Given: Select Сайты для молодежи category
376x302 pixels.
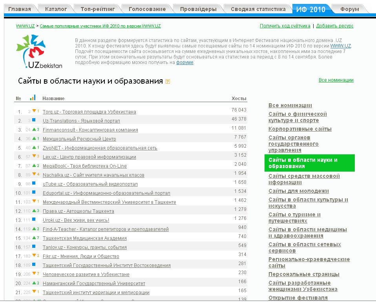Looking at the screenshot, I should 299,191.
